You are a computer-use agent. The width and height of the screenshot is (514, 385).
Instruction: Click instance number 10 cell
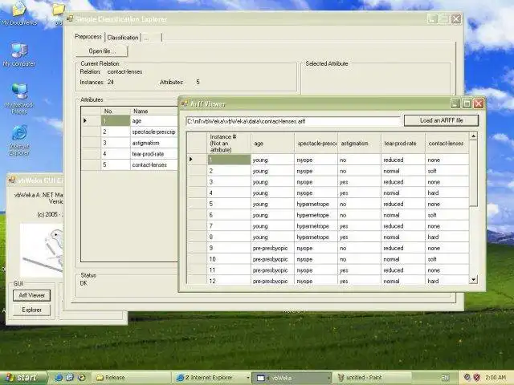point(229,259)
